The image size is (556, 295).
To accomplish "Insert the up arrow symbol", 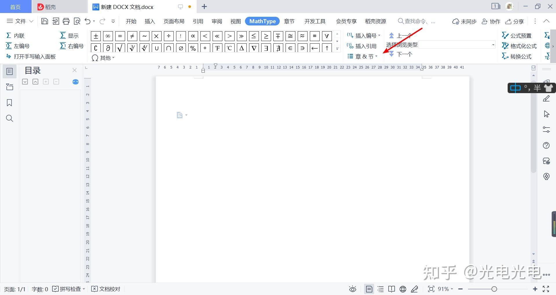I will click(x=327, y=48).
